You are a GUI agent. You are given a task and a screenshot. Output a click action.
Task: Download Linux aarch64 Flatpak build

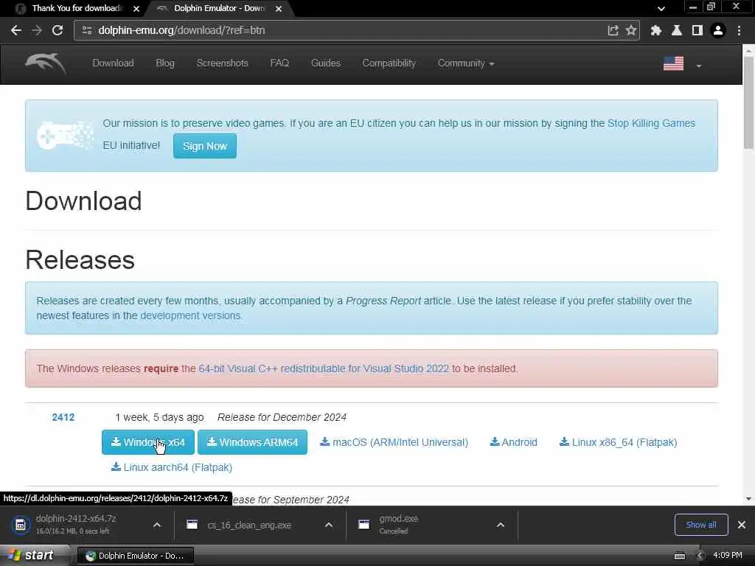click(x=172, y=467)
